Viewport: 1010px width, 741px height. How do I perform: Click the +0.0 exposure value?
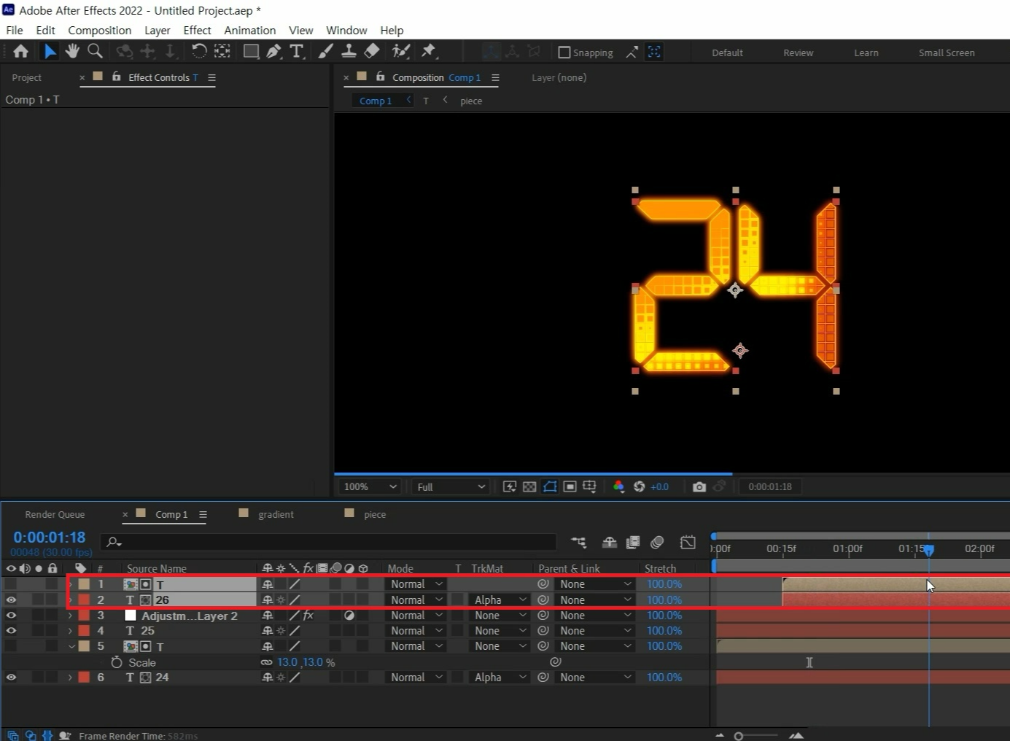[659, 486]
